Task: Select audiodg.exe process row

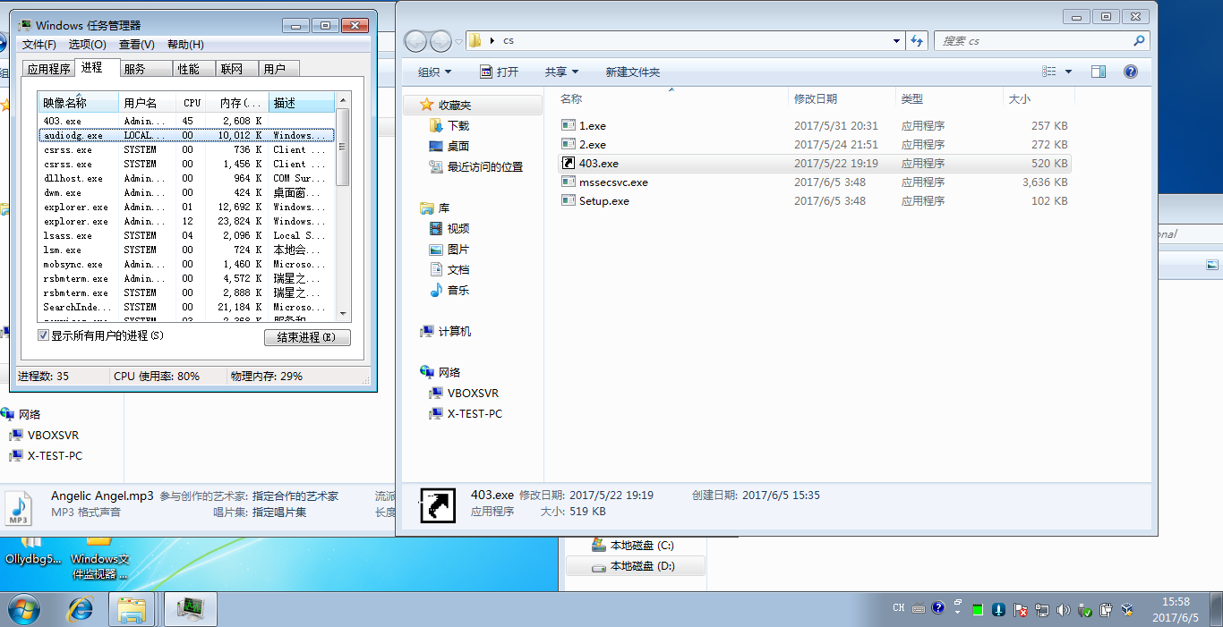Action: coord(186,135)
